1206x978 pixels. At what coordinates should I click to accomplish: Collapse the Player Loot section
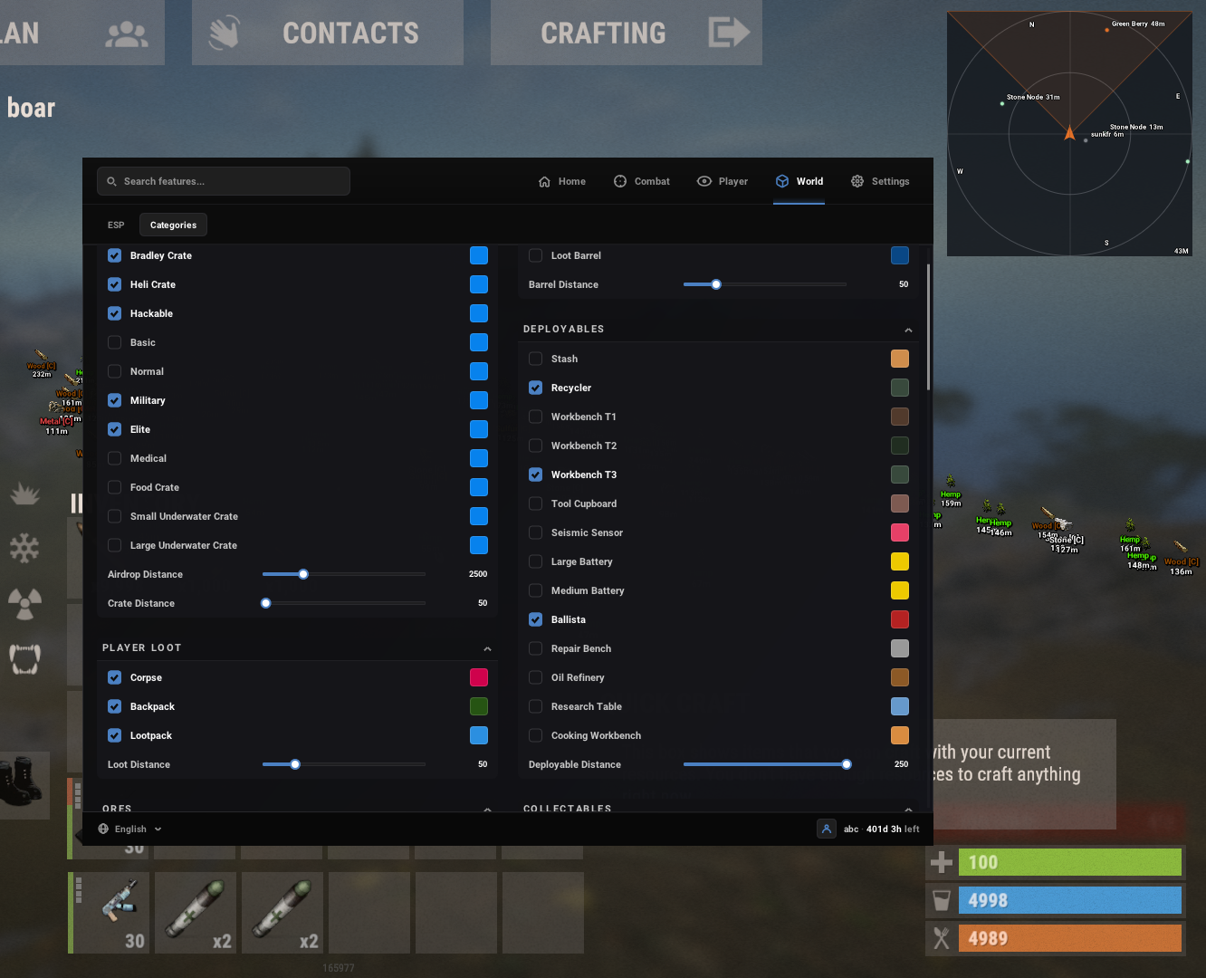click(487, 648)
